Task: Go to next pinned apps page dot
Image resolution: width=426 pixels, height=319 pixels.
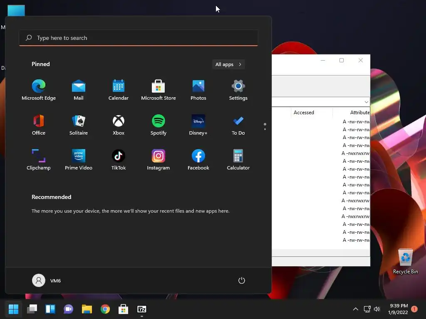Action: (x=265, y=129)
